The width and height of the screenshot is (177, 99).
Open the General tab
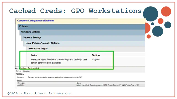[19, 71]
